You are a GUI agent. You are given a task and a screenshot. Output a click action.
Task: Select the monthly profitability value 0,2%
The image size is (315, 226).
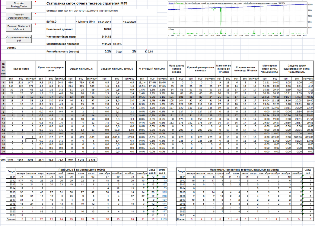108,52
